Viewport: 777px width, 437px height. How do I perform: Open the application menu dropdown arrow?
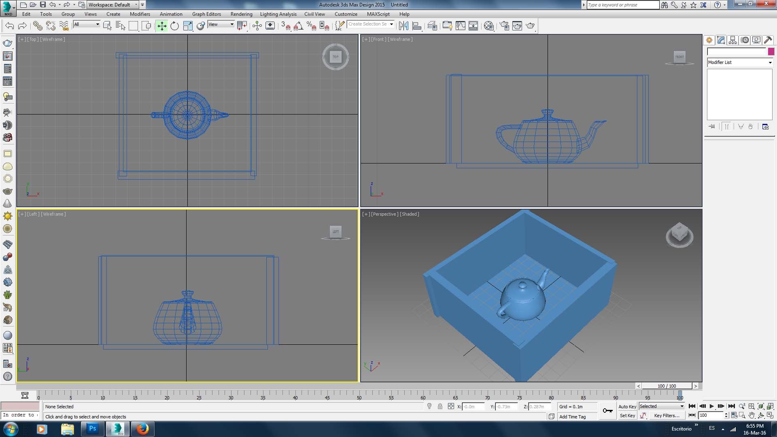[14, 7]
